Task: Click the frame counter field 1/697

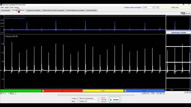Action: click(153, 93)
